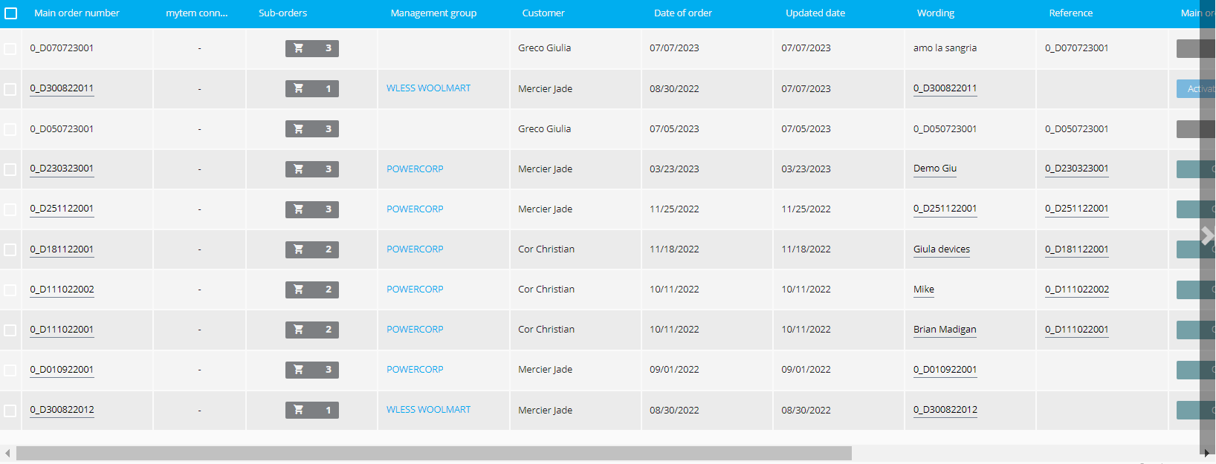Check the row checkbox for 0_D111022001
This screenshot has height=464, width=1216.
click(x=10, y=329)
